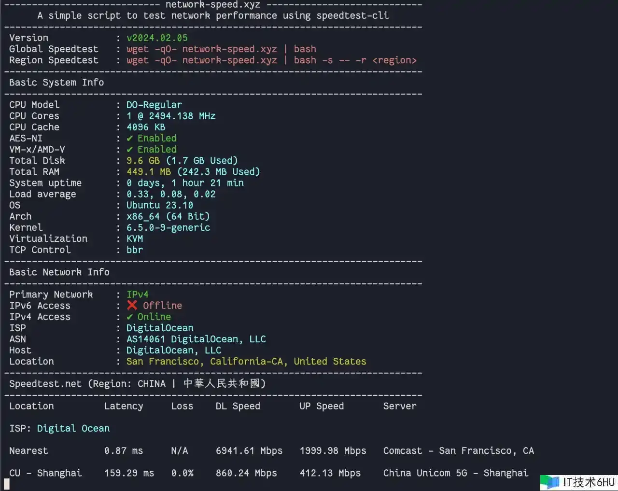Click the San Francisco location value
The image size is (618, 491).
(x=246, y=362)
